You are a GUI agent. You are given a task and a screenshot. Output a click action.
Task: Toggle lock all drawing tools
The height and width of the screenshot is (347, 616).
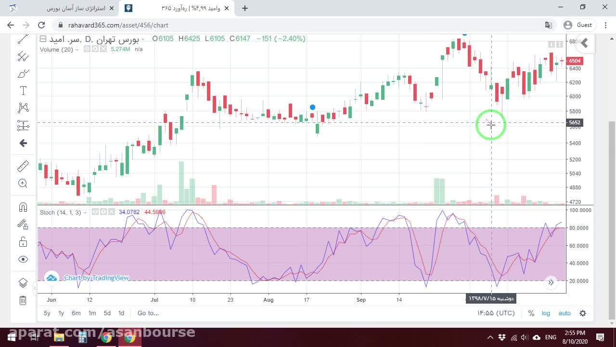23,241
